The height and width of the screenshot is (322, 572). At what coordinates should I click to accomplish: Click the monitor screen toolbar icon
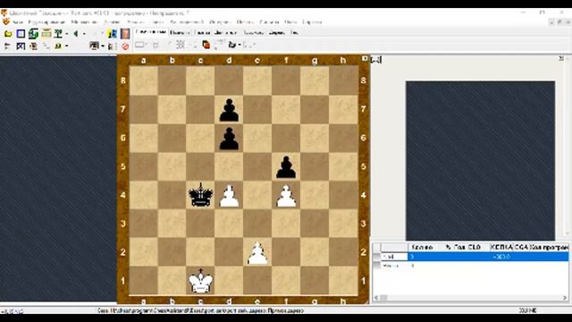(x=95, y=46)
